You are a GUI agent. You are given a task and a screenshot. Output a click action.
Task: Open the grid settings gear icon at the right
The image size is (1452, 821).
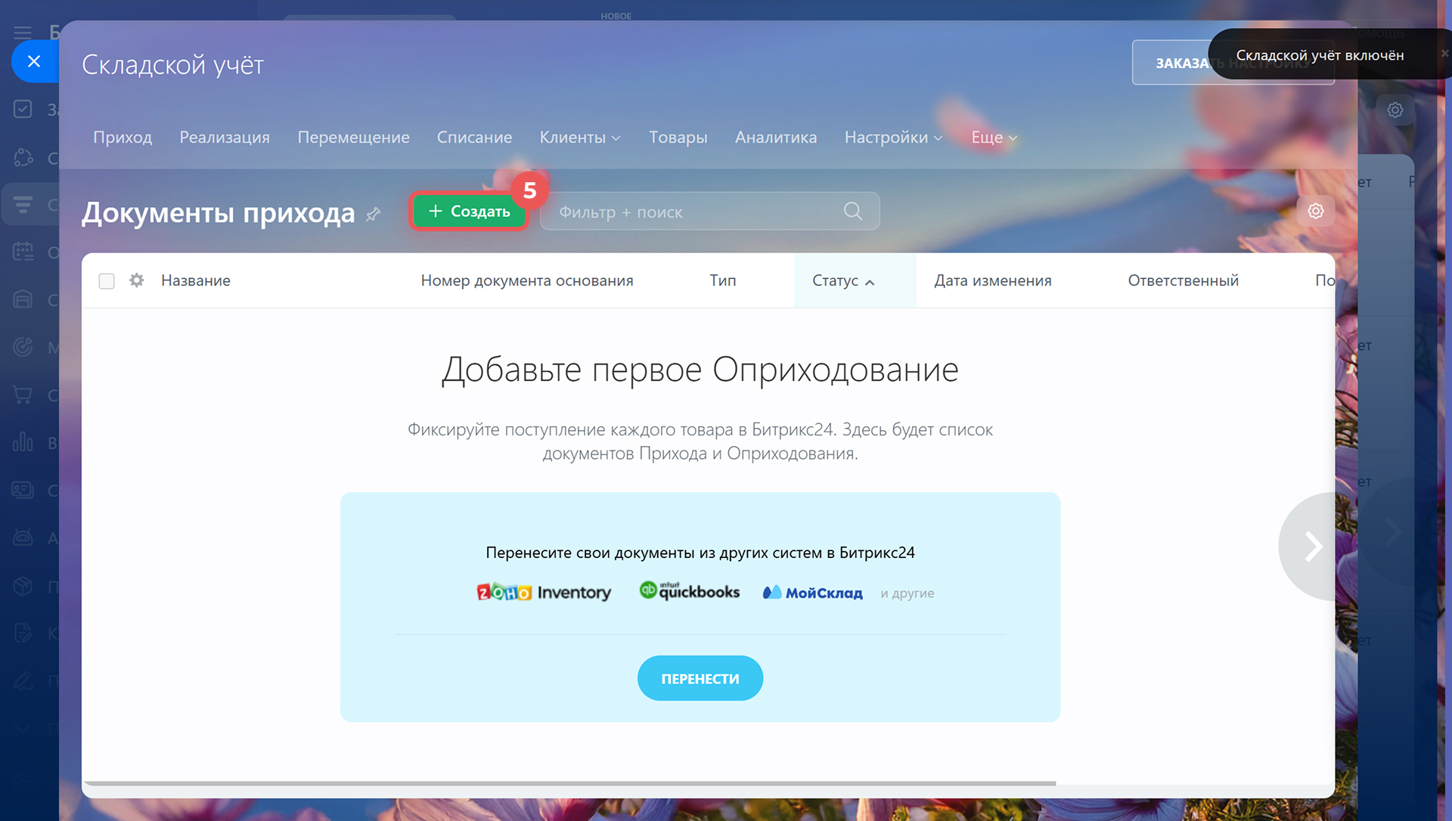tap(1315, 211)
